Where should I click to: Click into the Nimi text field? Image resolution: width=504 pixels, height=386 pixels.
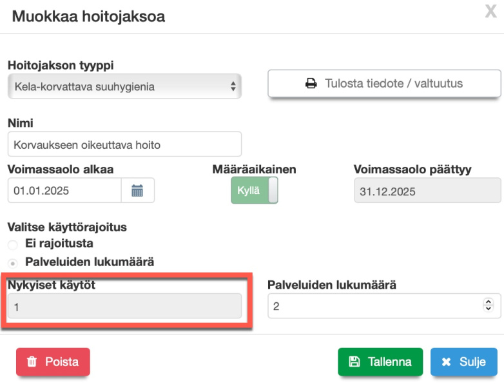tap(124, 145)
